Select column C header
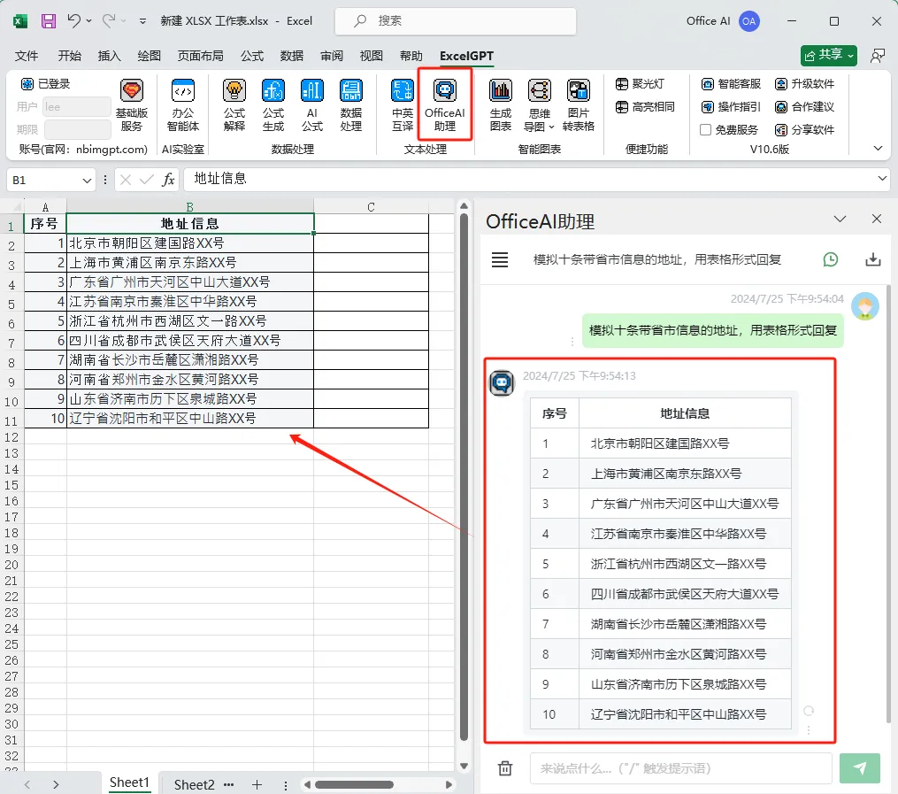This screenshot has height=794, width=898. pyautogui.click(x=371, y=207)
